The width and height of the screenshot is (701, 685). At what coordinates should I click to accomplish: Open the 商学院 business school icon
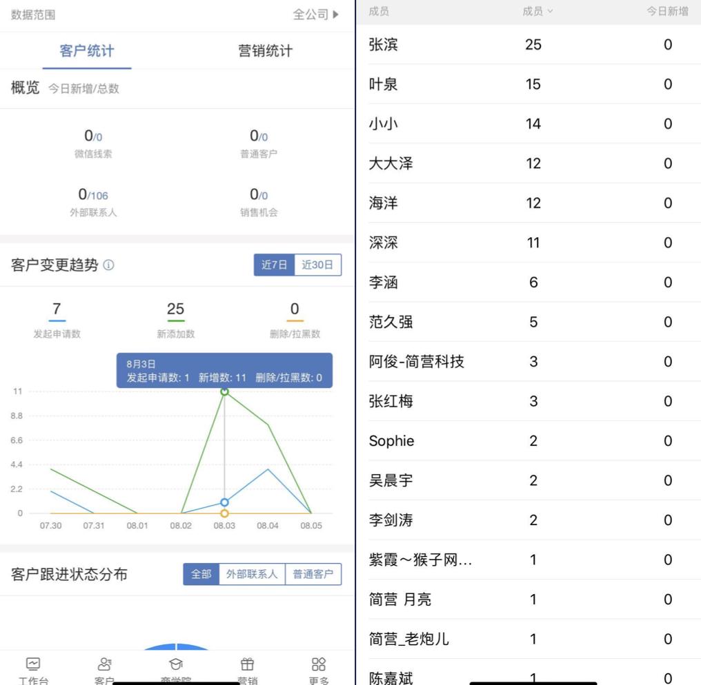point(175,666)
